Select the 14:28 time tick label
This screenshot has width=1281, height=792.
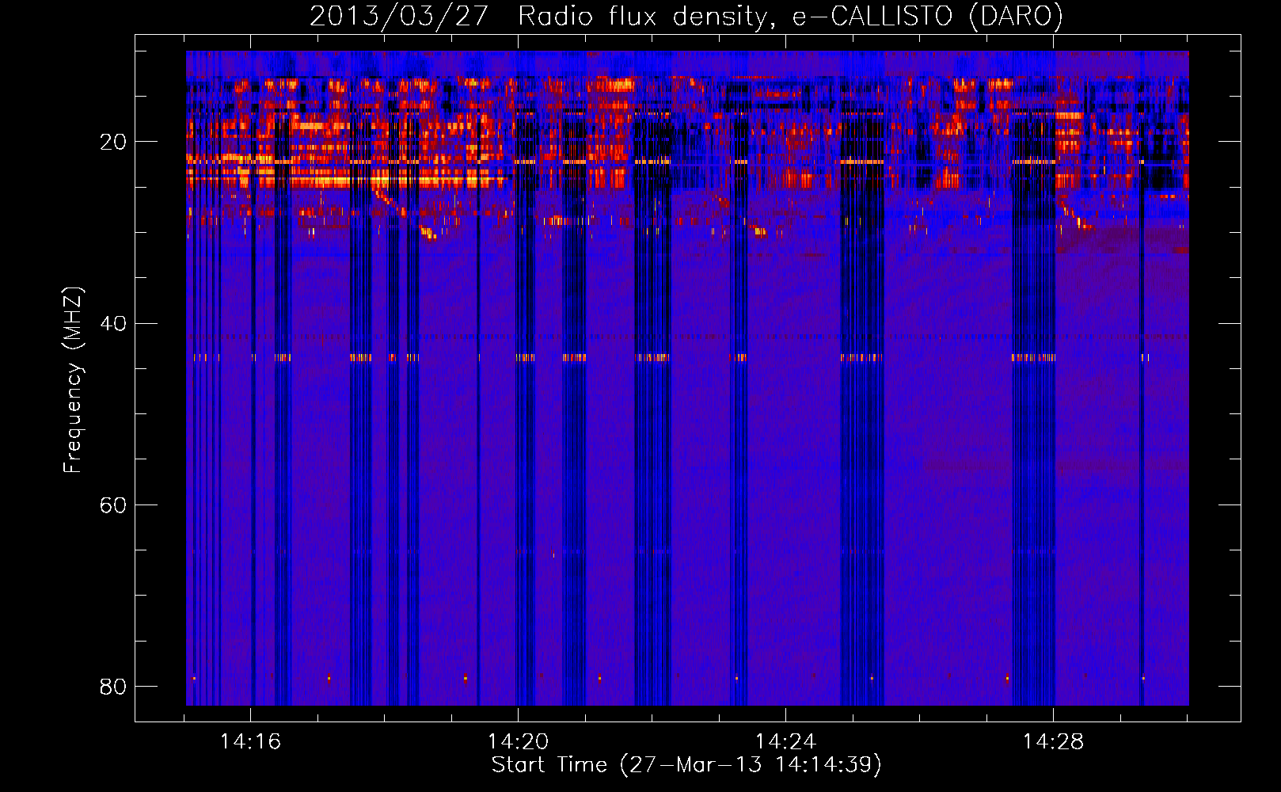click(x=1053, y=741)
